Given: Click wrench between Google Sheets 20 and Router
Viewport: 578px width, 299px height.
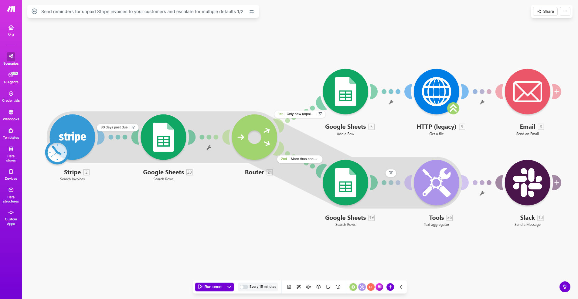Looking at the screenshot, I should [209, 148].
